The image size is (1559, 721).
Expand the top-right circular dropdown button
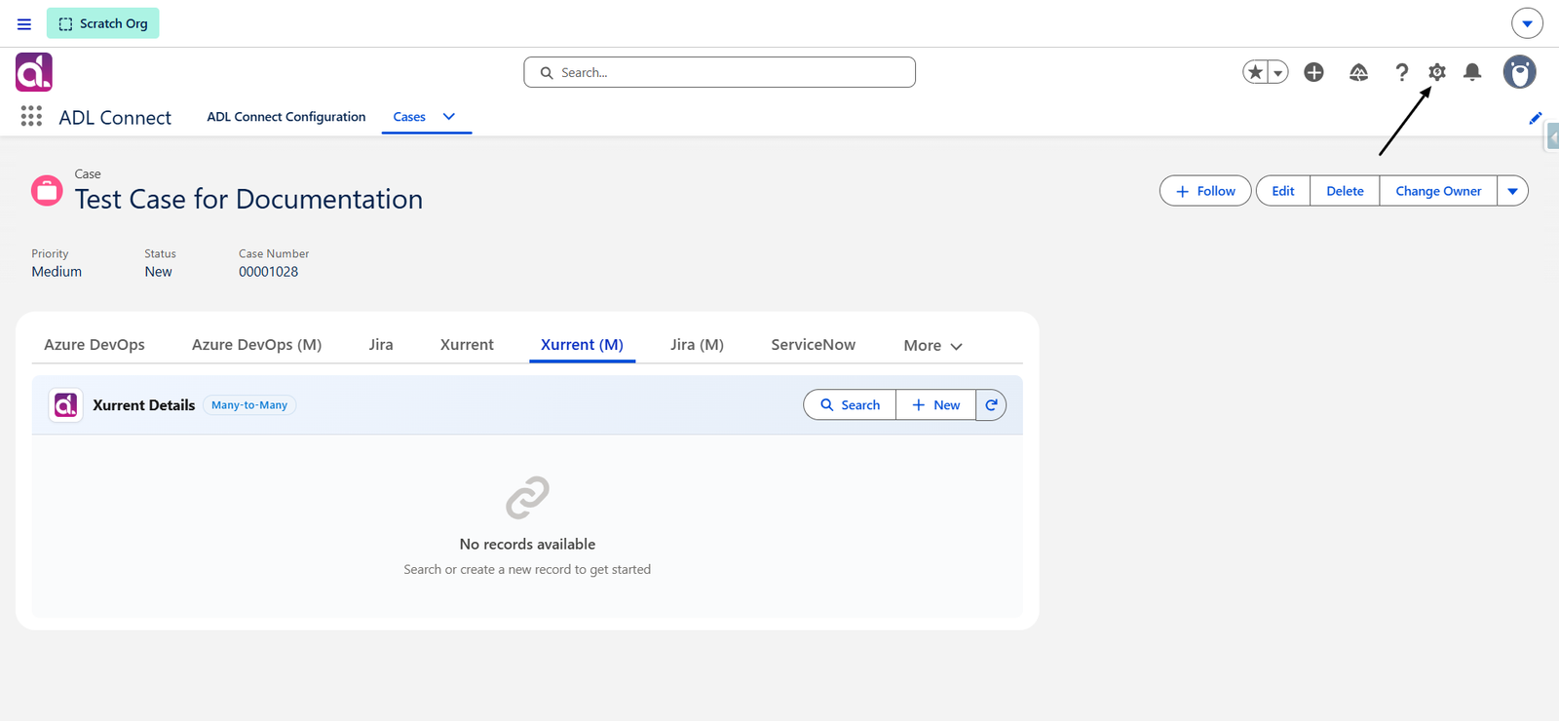(x=1527, y=23)
